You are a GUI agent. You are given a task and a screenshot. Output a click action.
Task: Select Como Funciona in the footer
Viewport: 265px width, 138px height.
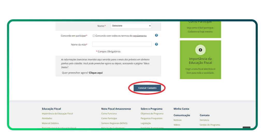click(109, 114)
